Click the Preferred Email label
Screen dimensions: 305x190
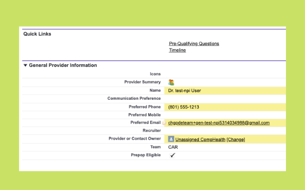145,123
